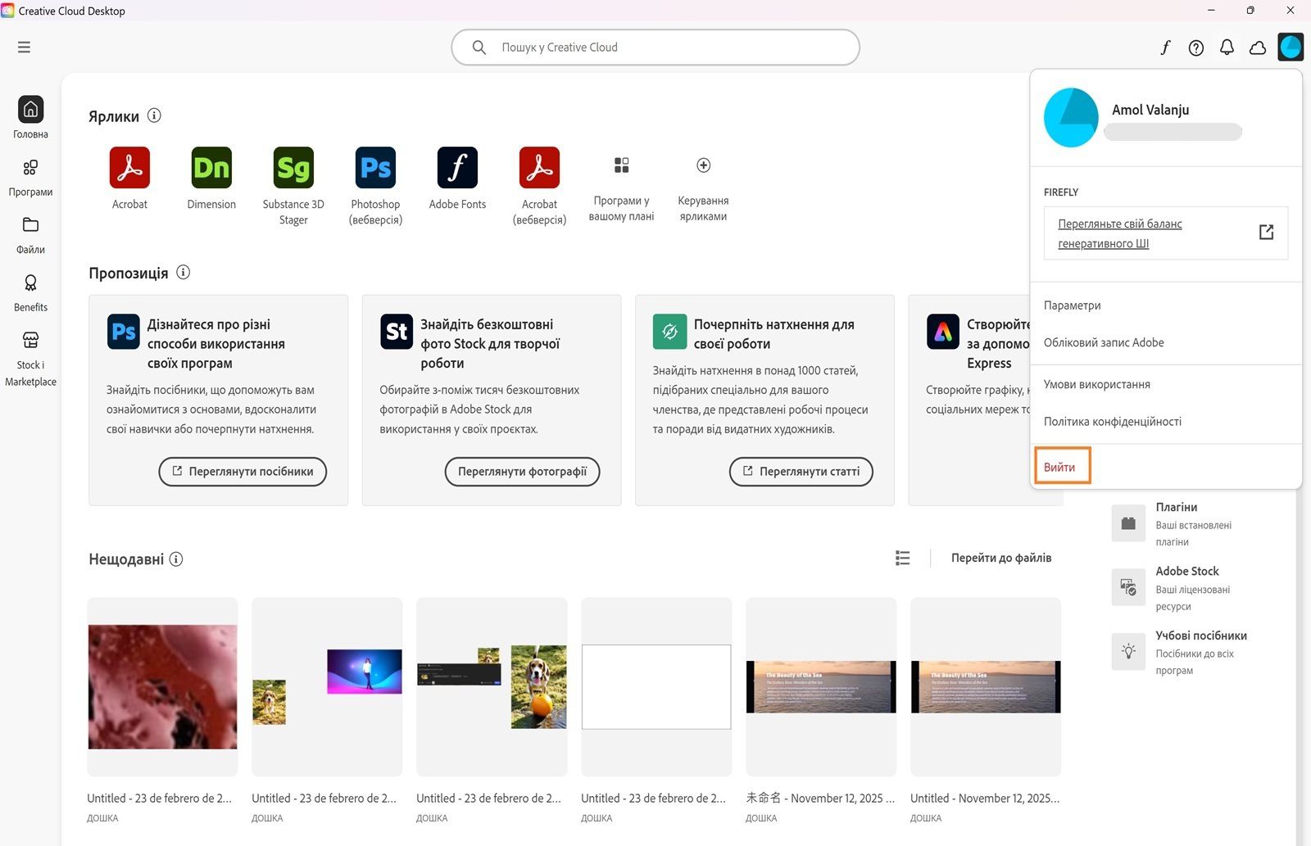1311x846 pixels.
Task: Open Stock і Marketplace in the sidebar
Action: pos(30,359)
